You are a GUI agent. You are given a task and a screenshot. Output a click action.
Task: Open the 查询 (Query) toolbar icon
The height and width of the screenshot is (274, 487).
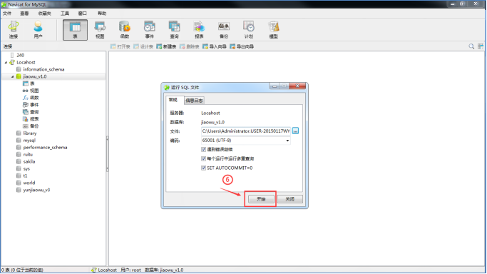click(174, 29)
